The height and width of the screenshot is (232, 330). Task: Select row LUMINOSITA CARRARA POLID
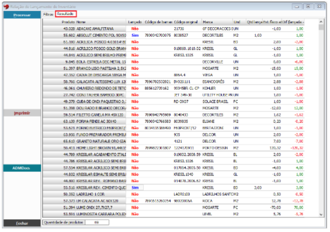173,214
